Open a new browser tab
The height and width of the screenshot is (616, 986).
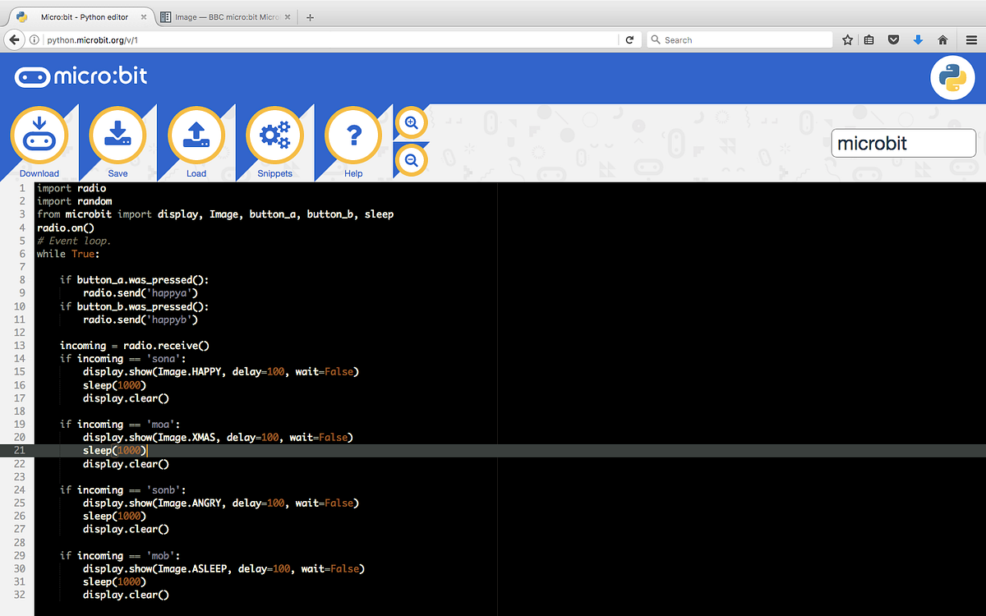point(308,15)
